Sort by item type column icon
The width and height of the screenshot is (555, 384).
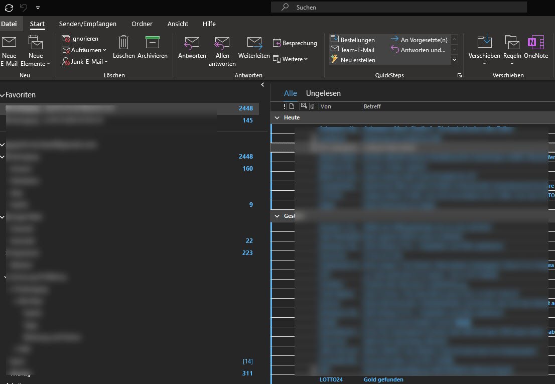[x=292, y=106]
